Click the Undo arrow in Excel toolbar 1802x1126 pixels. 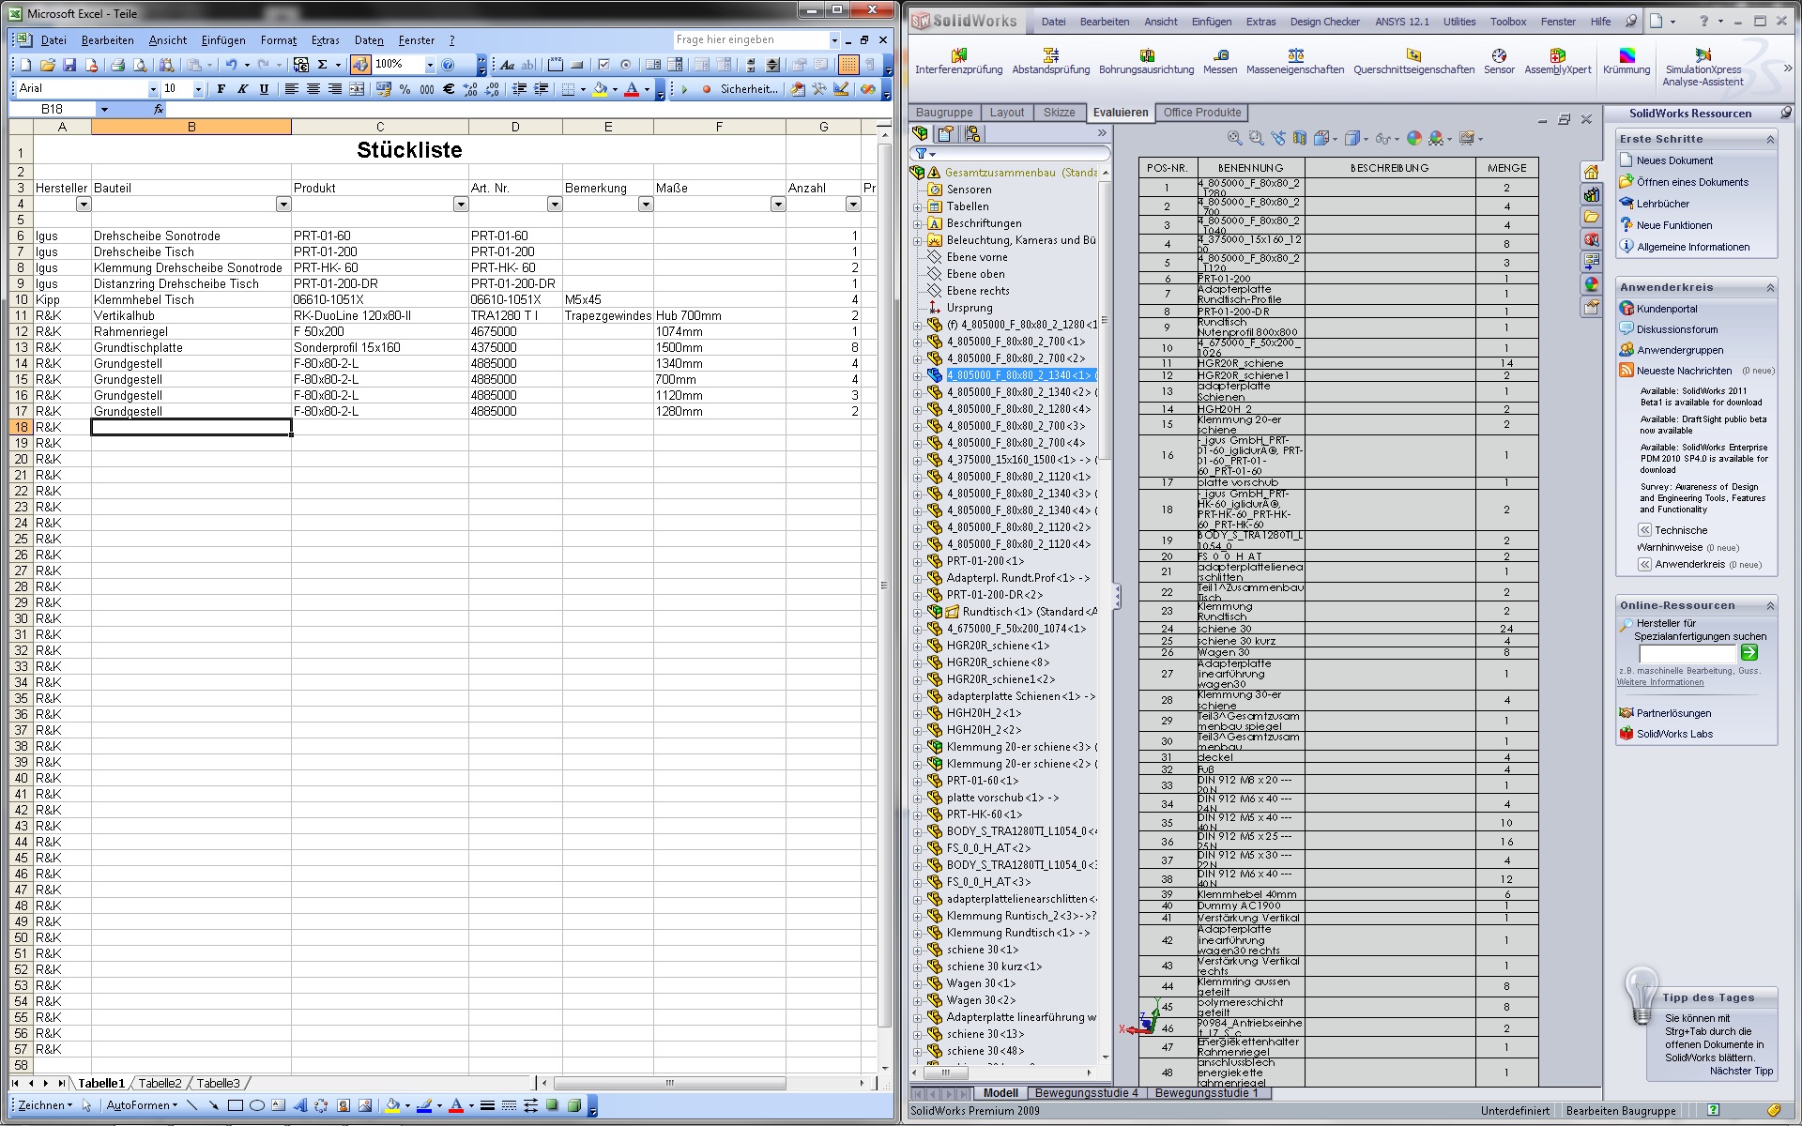231,65
